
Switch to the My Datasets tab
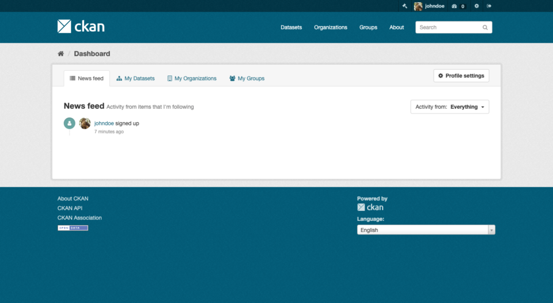[x=135, y=78]
